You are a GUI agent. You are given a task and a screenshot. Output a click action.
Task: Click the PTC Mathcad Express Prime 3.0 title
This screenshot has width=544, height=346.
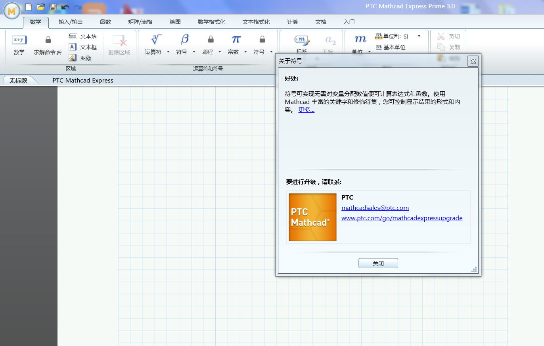click(x=410, y=6)
